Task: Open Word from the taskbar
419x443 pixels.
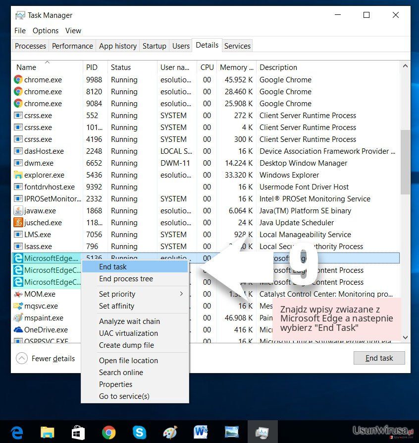Action: coord(201,433)
